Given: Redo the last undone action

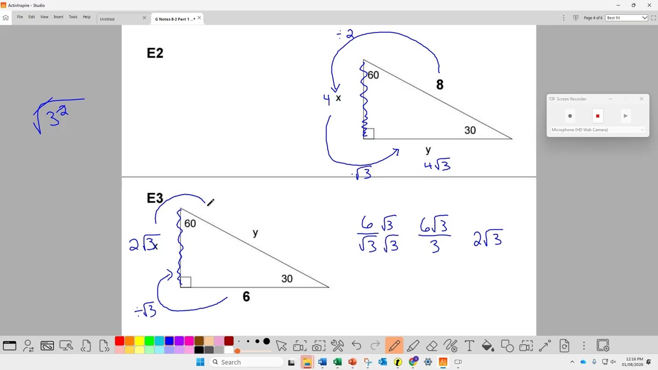Looking at the screenshot, I should coord(375,346).
